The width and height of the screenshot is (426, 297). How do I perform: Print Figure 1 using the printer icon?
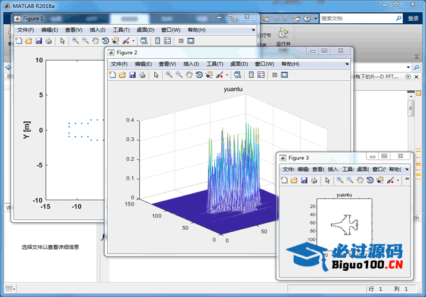coord(49,41)
